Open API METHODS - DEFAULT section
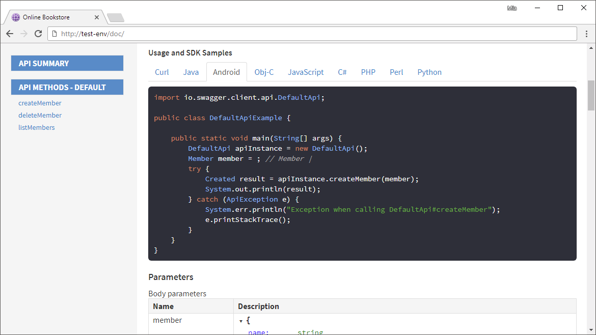This screenshot has width=596, height=335. coord(67,87)
